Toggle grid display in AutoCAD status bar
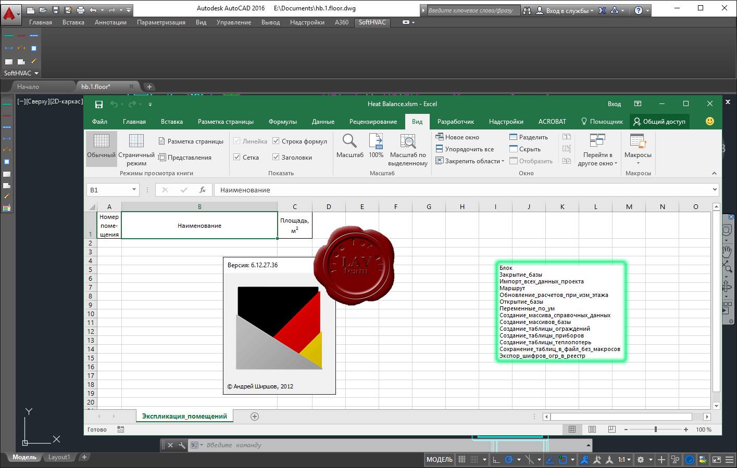Viewport: 737px width, 468px height. click(x=462, y=460)
